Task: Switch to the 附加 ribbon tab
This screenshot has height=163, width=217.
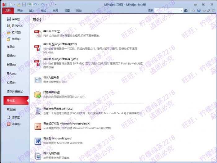Action: point(79,11)
